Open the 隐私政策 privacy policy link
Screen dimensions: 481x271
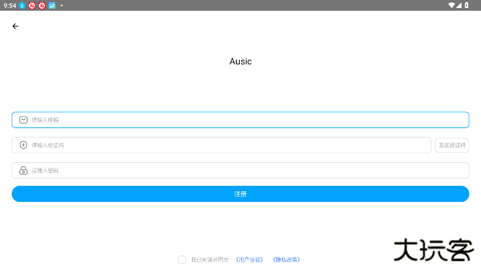coord(286,260)
